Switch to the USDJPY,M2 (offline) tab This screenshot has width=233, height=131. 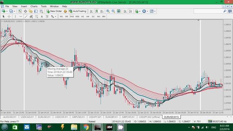point(150,117)
